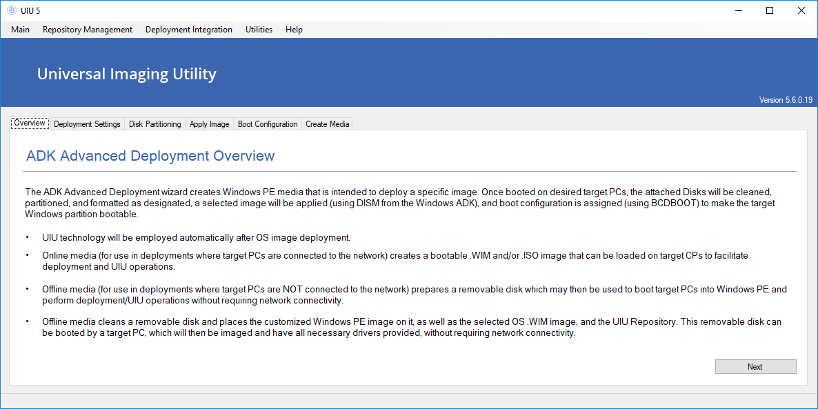Screen dimensions: 818x409
Task: Select the Overview tab
Action: (30, 123)
